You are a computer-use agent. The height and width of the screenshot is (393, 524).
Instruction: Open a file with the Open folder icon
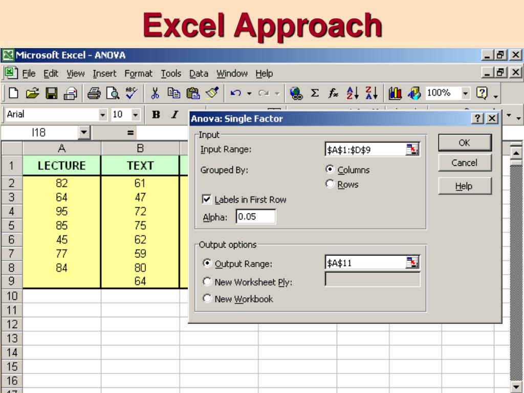tap(32, 93)
